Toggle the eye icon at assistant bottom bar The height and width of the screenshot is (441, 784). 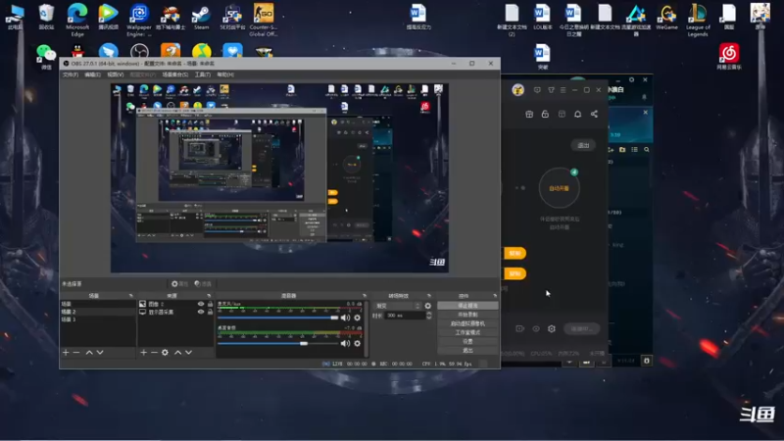pyautogui.click(x=536, y=328)
